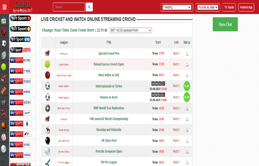The image size is (259, 166).
Task: Open FIH Pro League title link
Action: 109,162
